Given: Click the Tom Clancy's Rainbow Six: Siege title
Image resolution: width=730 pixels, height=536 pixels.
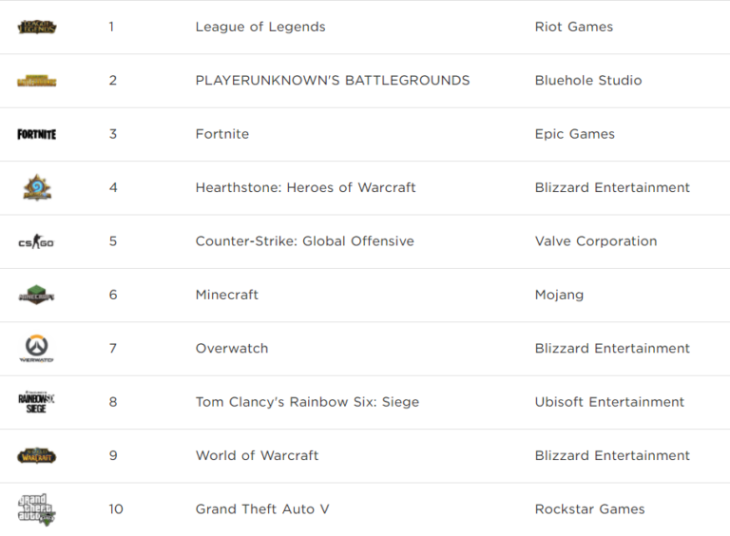Looking at the screenshot, I should coord(307,402).
